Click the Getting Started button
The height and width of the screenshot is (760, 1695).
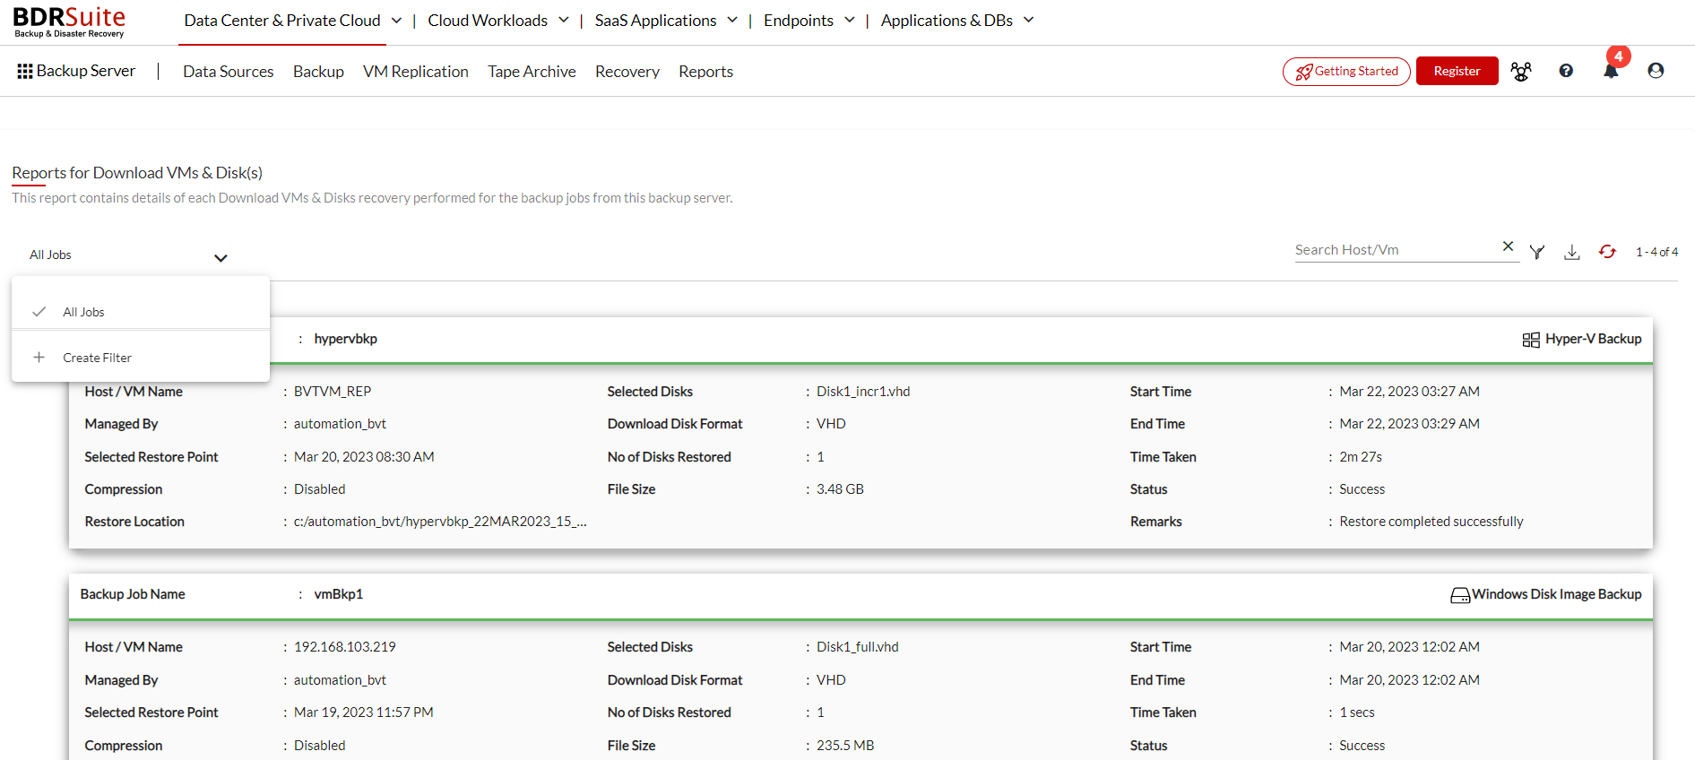click(1346, 71)
